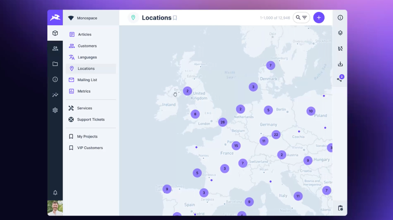
Task: Click the download icon in right toolbar
Action: pyautogui.click(x=340, y=64)
